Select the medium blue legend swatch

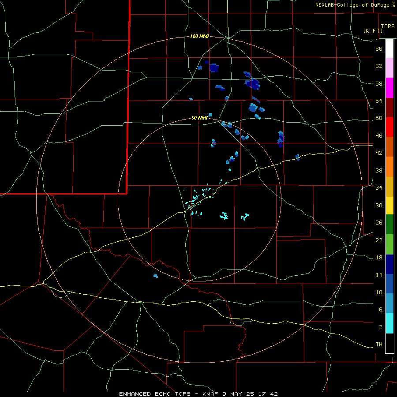click(x=390, y=284)
